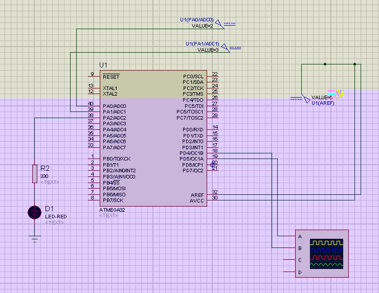
Task: Select the PA0/ADC0 voltage probe arrow
Action: coord(219,24)
